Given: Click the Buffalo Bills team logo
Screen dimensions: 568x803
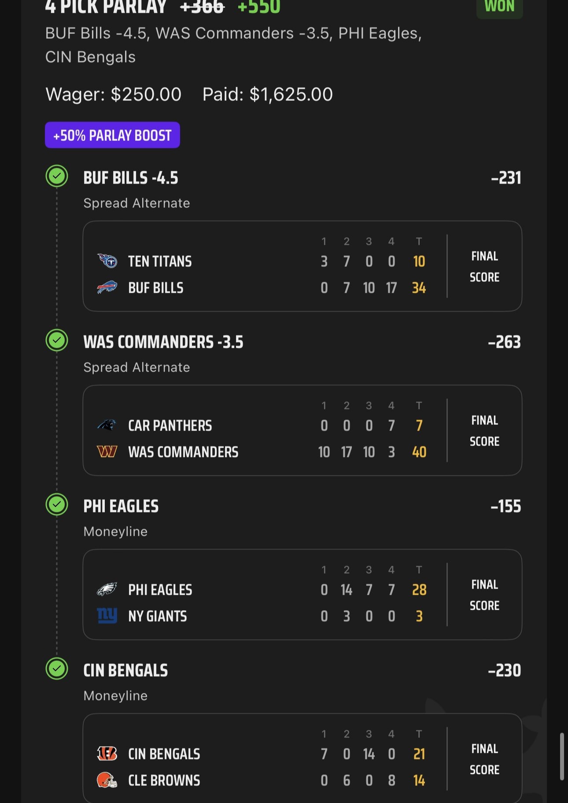Looking at the screenshot, I should pos(107,287).
